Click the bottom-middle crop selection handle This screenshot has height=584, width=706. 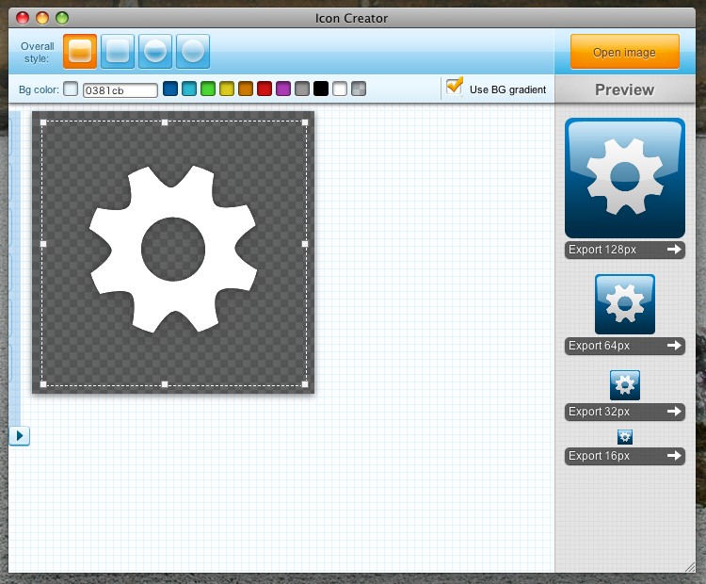[x=165, y=384]
